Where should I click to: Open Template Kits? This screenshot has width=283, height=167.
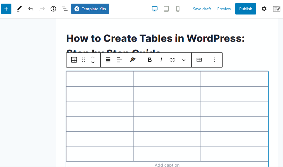tap(90, 9)
